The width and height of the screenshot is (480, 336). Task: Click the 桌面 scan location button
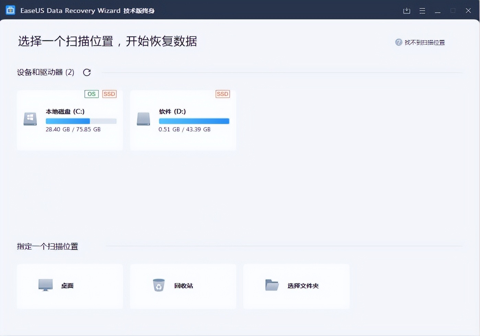pyautogui.click(x=69, y=286)
